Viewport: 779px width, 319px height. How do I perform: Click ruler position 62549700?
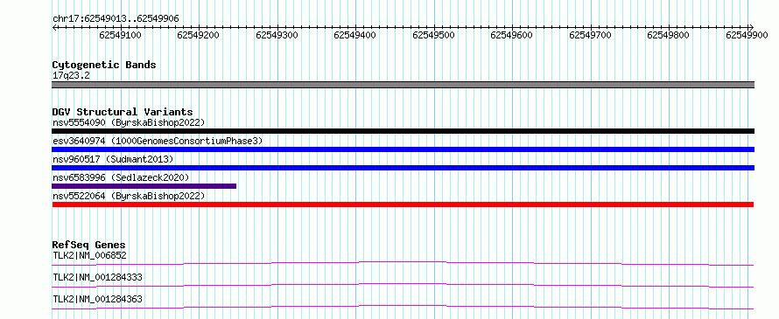point(590,35)
